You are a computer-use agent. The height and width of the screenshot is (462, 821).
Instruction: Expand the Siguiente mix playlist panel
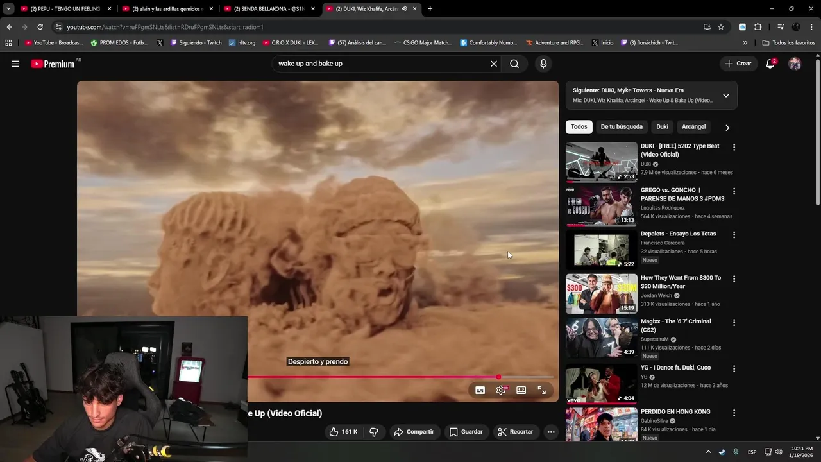[726, 96]
